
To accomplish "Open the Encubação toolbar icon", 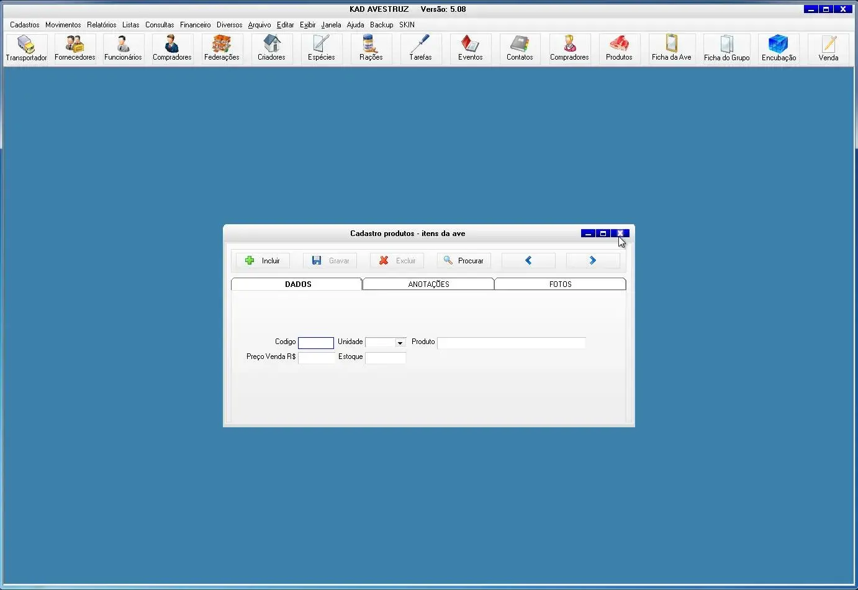I will click(779, 48).
